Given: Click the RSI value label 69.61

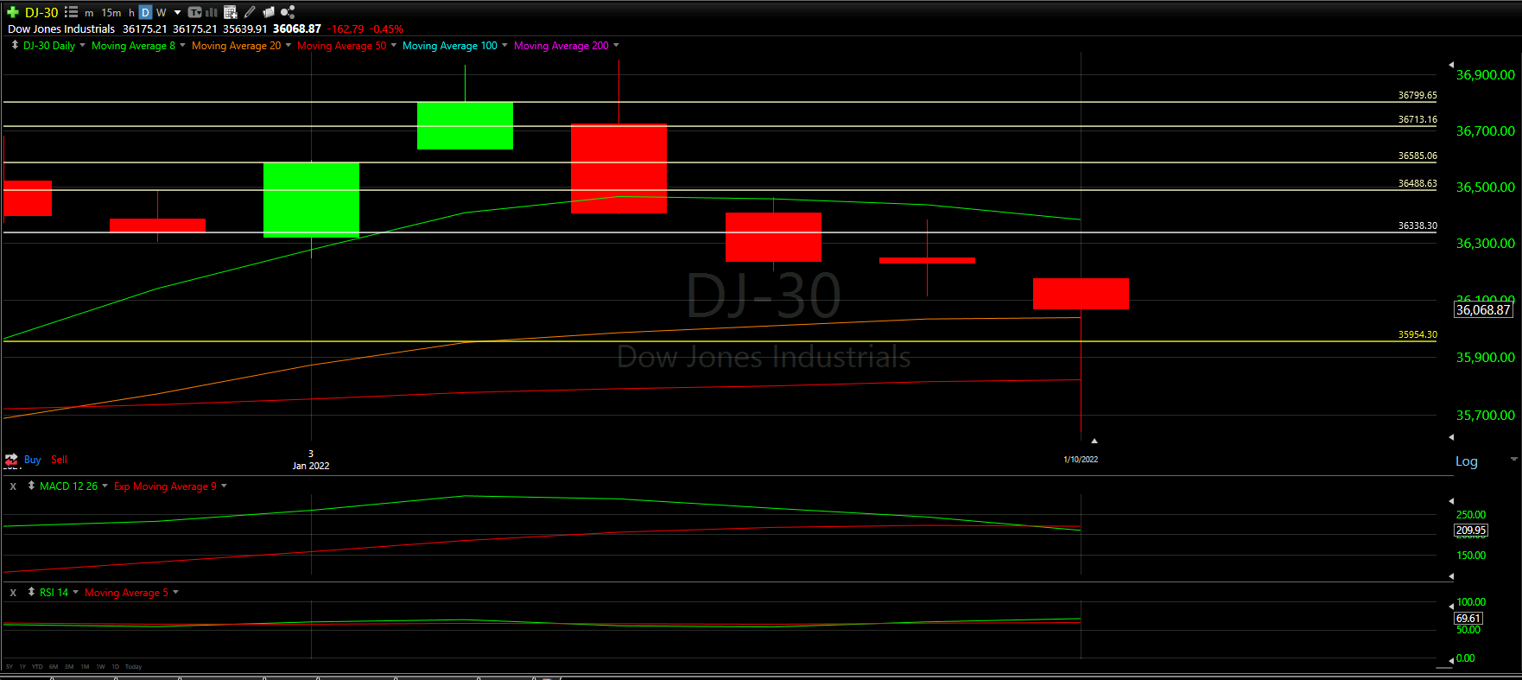Looking at the screenshot, I should 1468,619.
